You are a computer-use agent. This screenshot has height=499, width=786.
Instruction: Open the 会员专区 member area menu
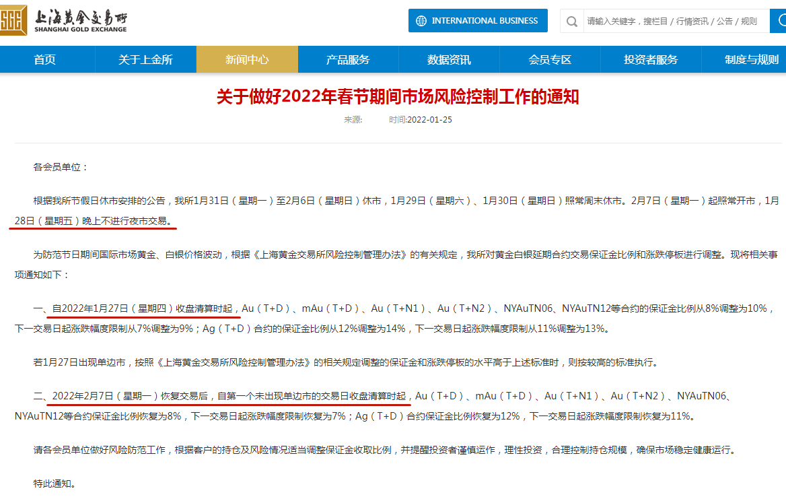pos(549,59)
